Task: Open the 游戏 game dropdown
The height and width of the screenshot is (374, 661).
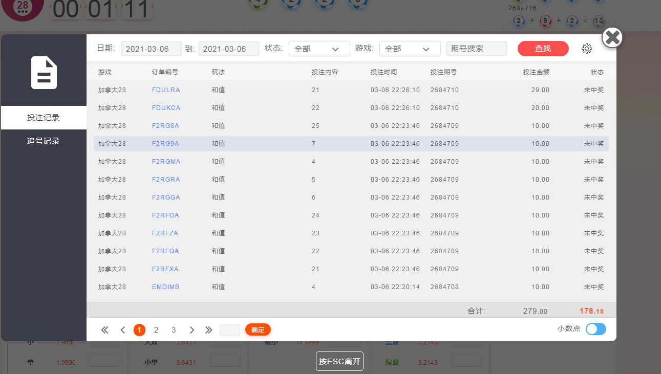Action: (x=410, y=49)
